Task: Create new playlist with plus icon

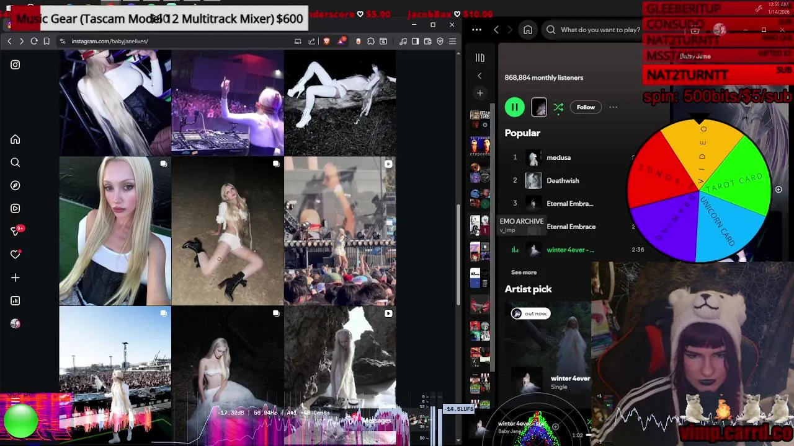Action: [480, 93]
